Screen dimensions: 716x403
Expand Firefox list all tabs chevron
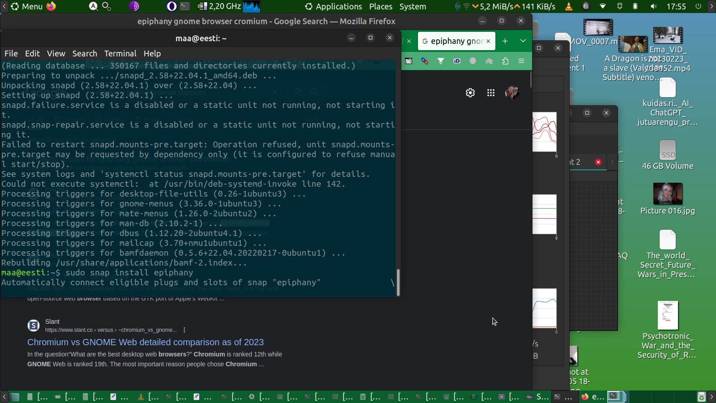coord(523,41)
